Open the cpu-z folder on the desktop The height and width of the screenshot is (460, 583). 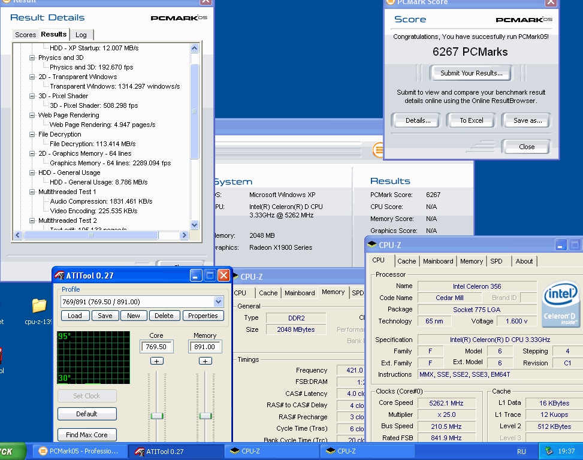tap(39, 306)
